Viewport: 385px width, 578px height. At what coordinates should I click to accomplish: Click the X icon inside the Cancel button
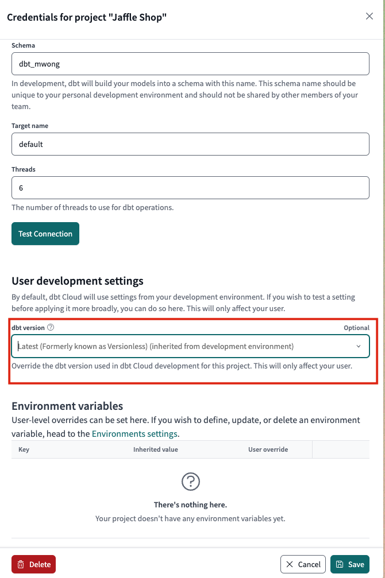coord(290,564)
